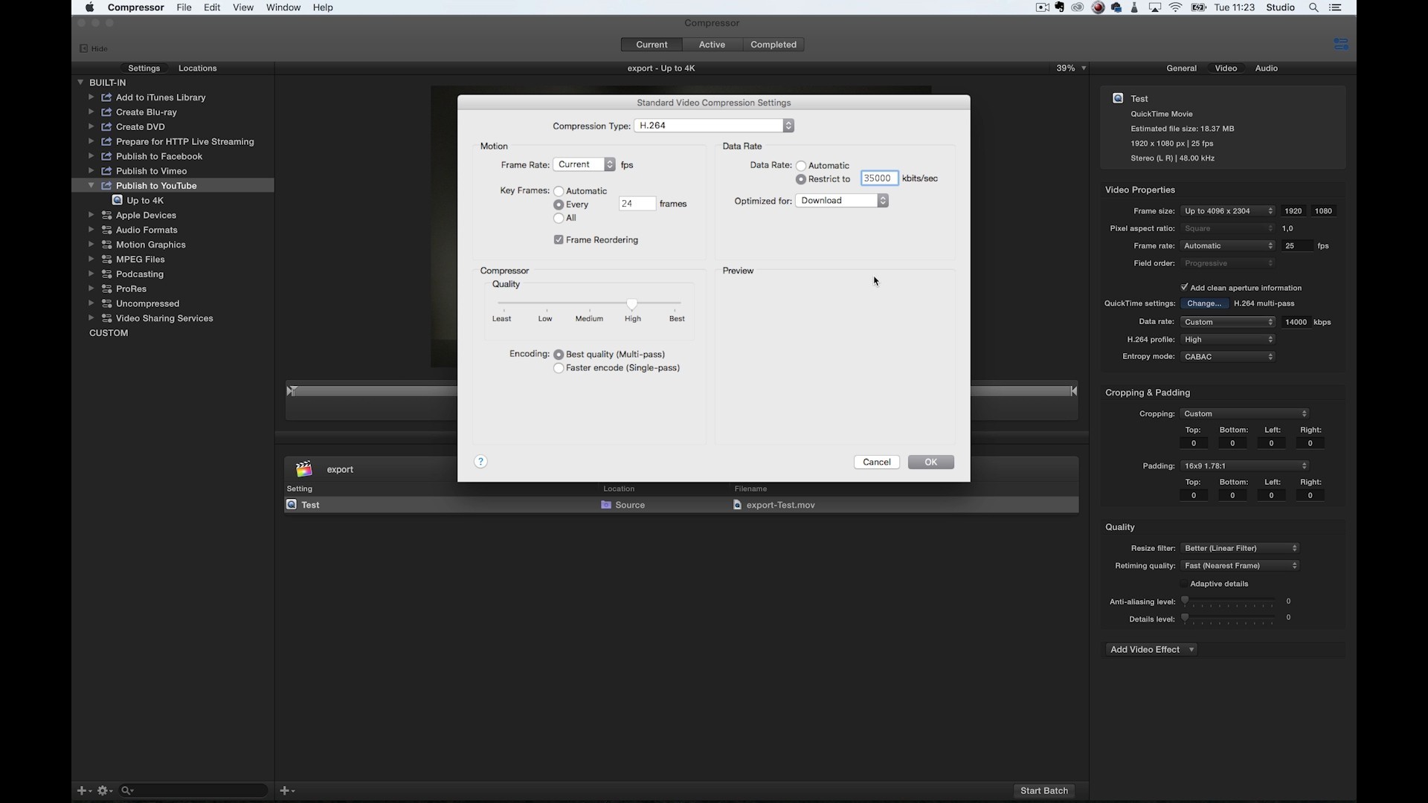Select Automatic key frames radio button
This screenshot has height=803, width=1428.
point(559,191)
